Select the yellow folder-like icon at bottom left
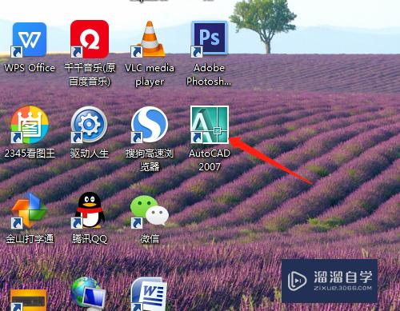The width and height of the screenshot is (400, 311). (28, 300)
